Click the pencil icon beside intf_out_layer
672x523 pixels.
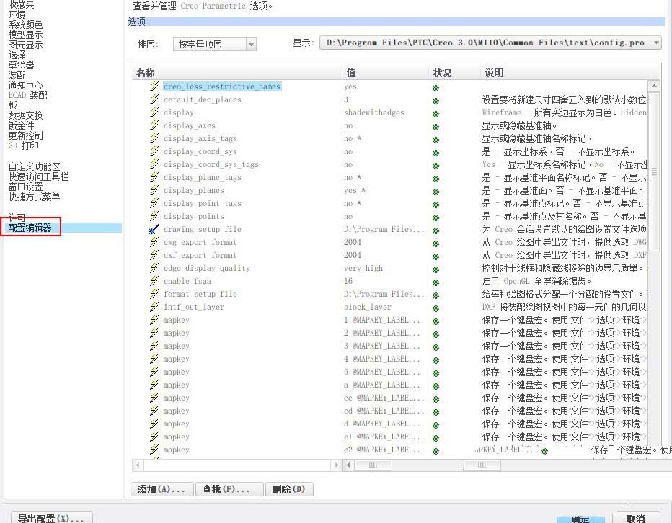[153, 307]
